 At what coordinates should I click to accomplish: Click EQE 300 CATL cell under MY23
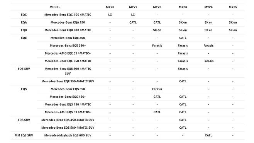(183, 38)
